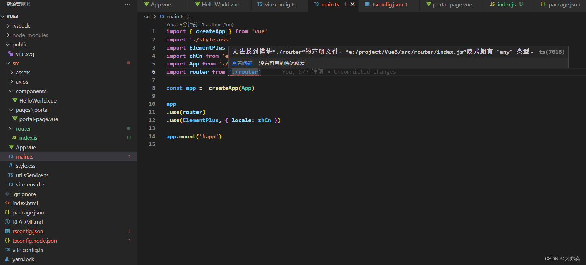The height and width of the screenshot is (265, 586).
Task: Collapse the pages\portal folder
Action: (x=12, y=110)
